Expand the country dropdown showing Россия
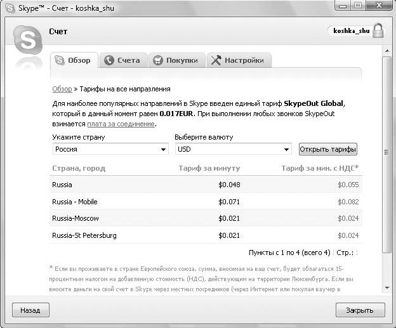 (110, 149)
